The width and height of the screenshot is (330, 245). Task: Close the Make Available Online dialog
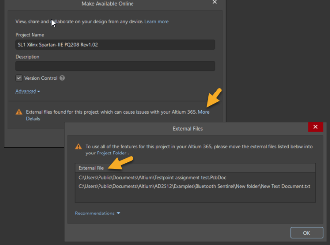[214, 2]
